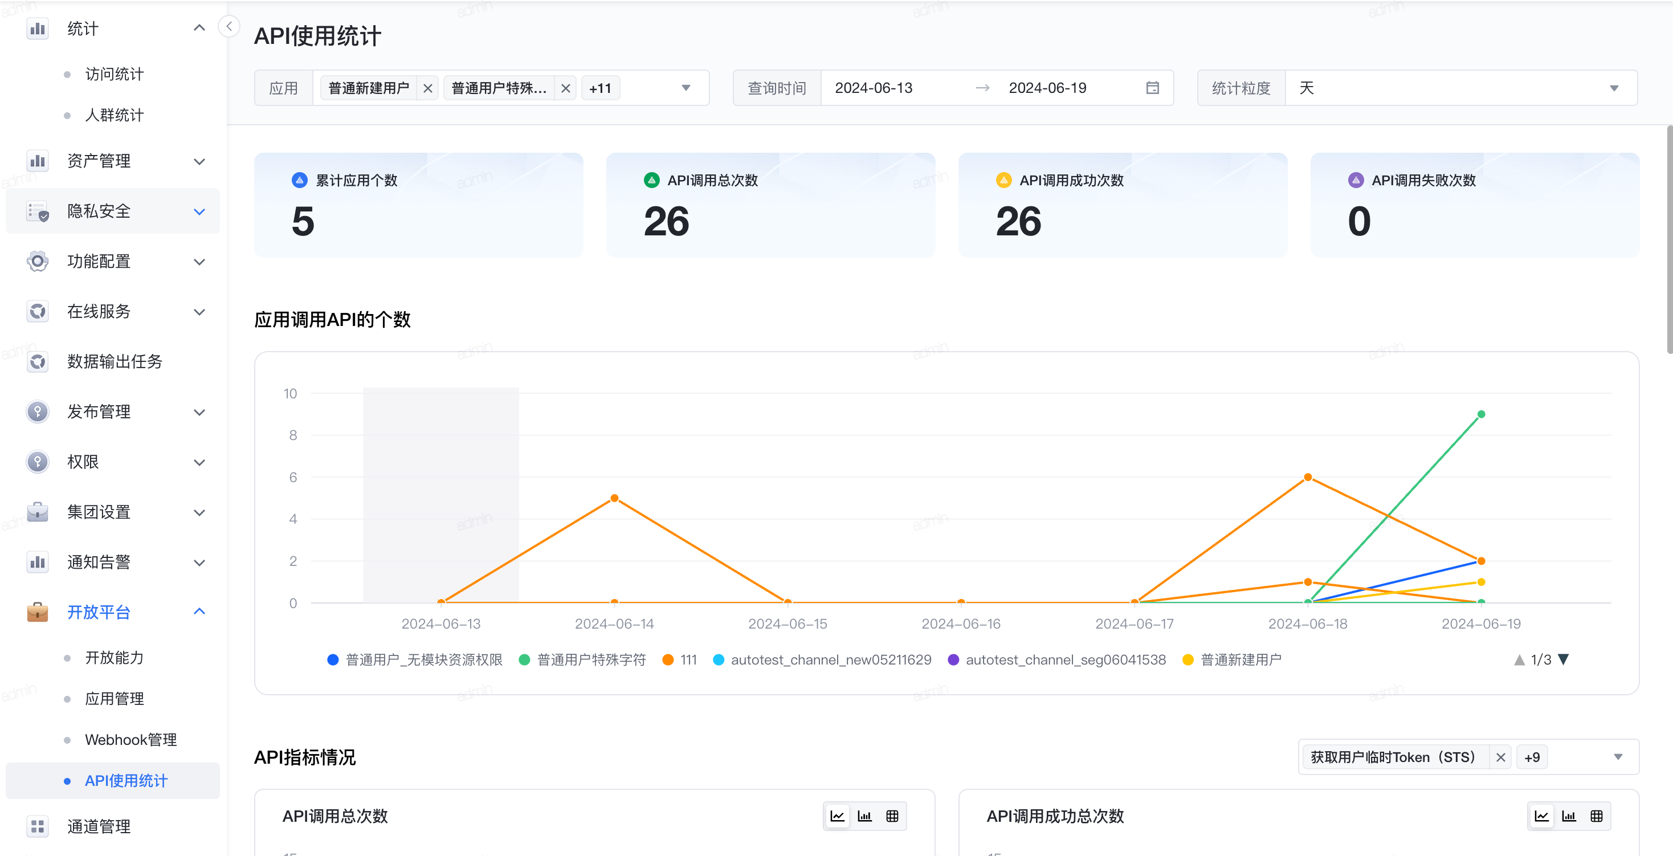Screen dimensions: 1673x856
Task: Switch API调用成功总次数 to line chart view
Action: (1541, 816)
